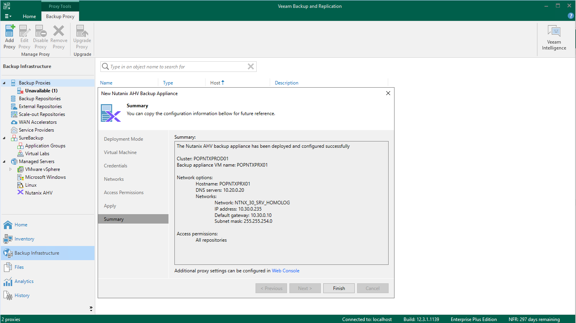Select Linux managed servers node
The height and width of the screenshot is (323, 576).
click(x=31, y=185)
